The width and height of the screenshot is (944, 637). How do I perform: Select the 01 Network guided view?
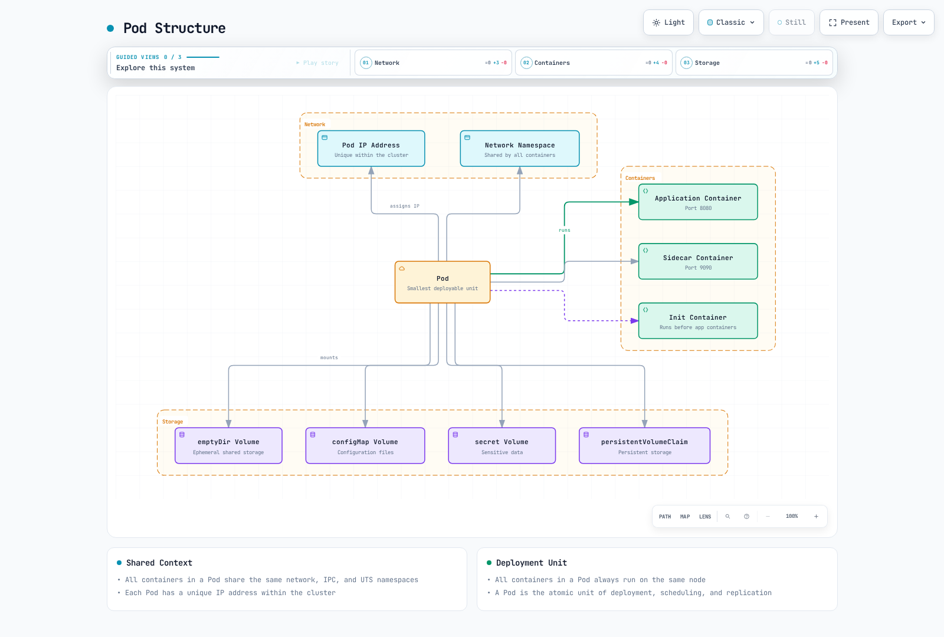pos(433,63)
